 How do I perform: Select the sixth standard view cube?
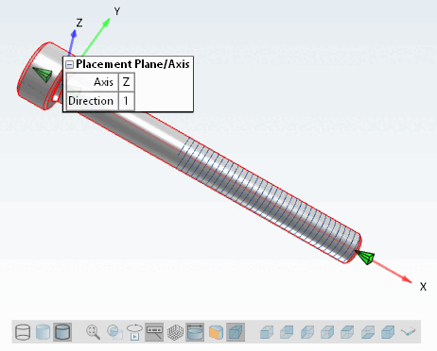point(368,332)
